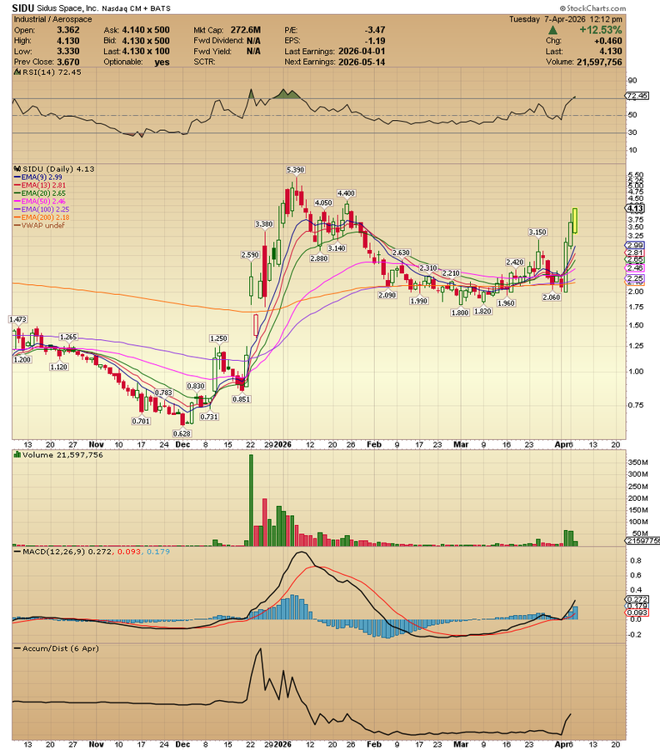Click the green up-arrow change icon
This screenshot has height=750, width=660.
click(x=552, y=30)
